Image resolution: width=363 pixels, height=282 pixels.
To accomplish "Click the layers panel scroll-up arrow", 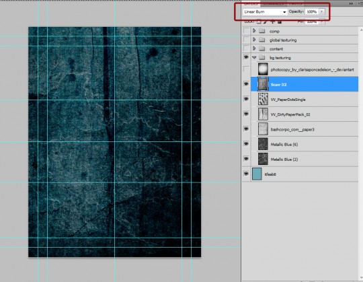I will tap(361, 30).
